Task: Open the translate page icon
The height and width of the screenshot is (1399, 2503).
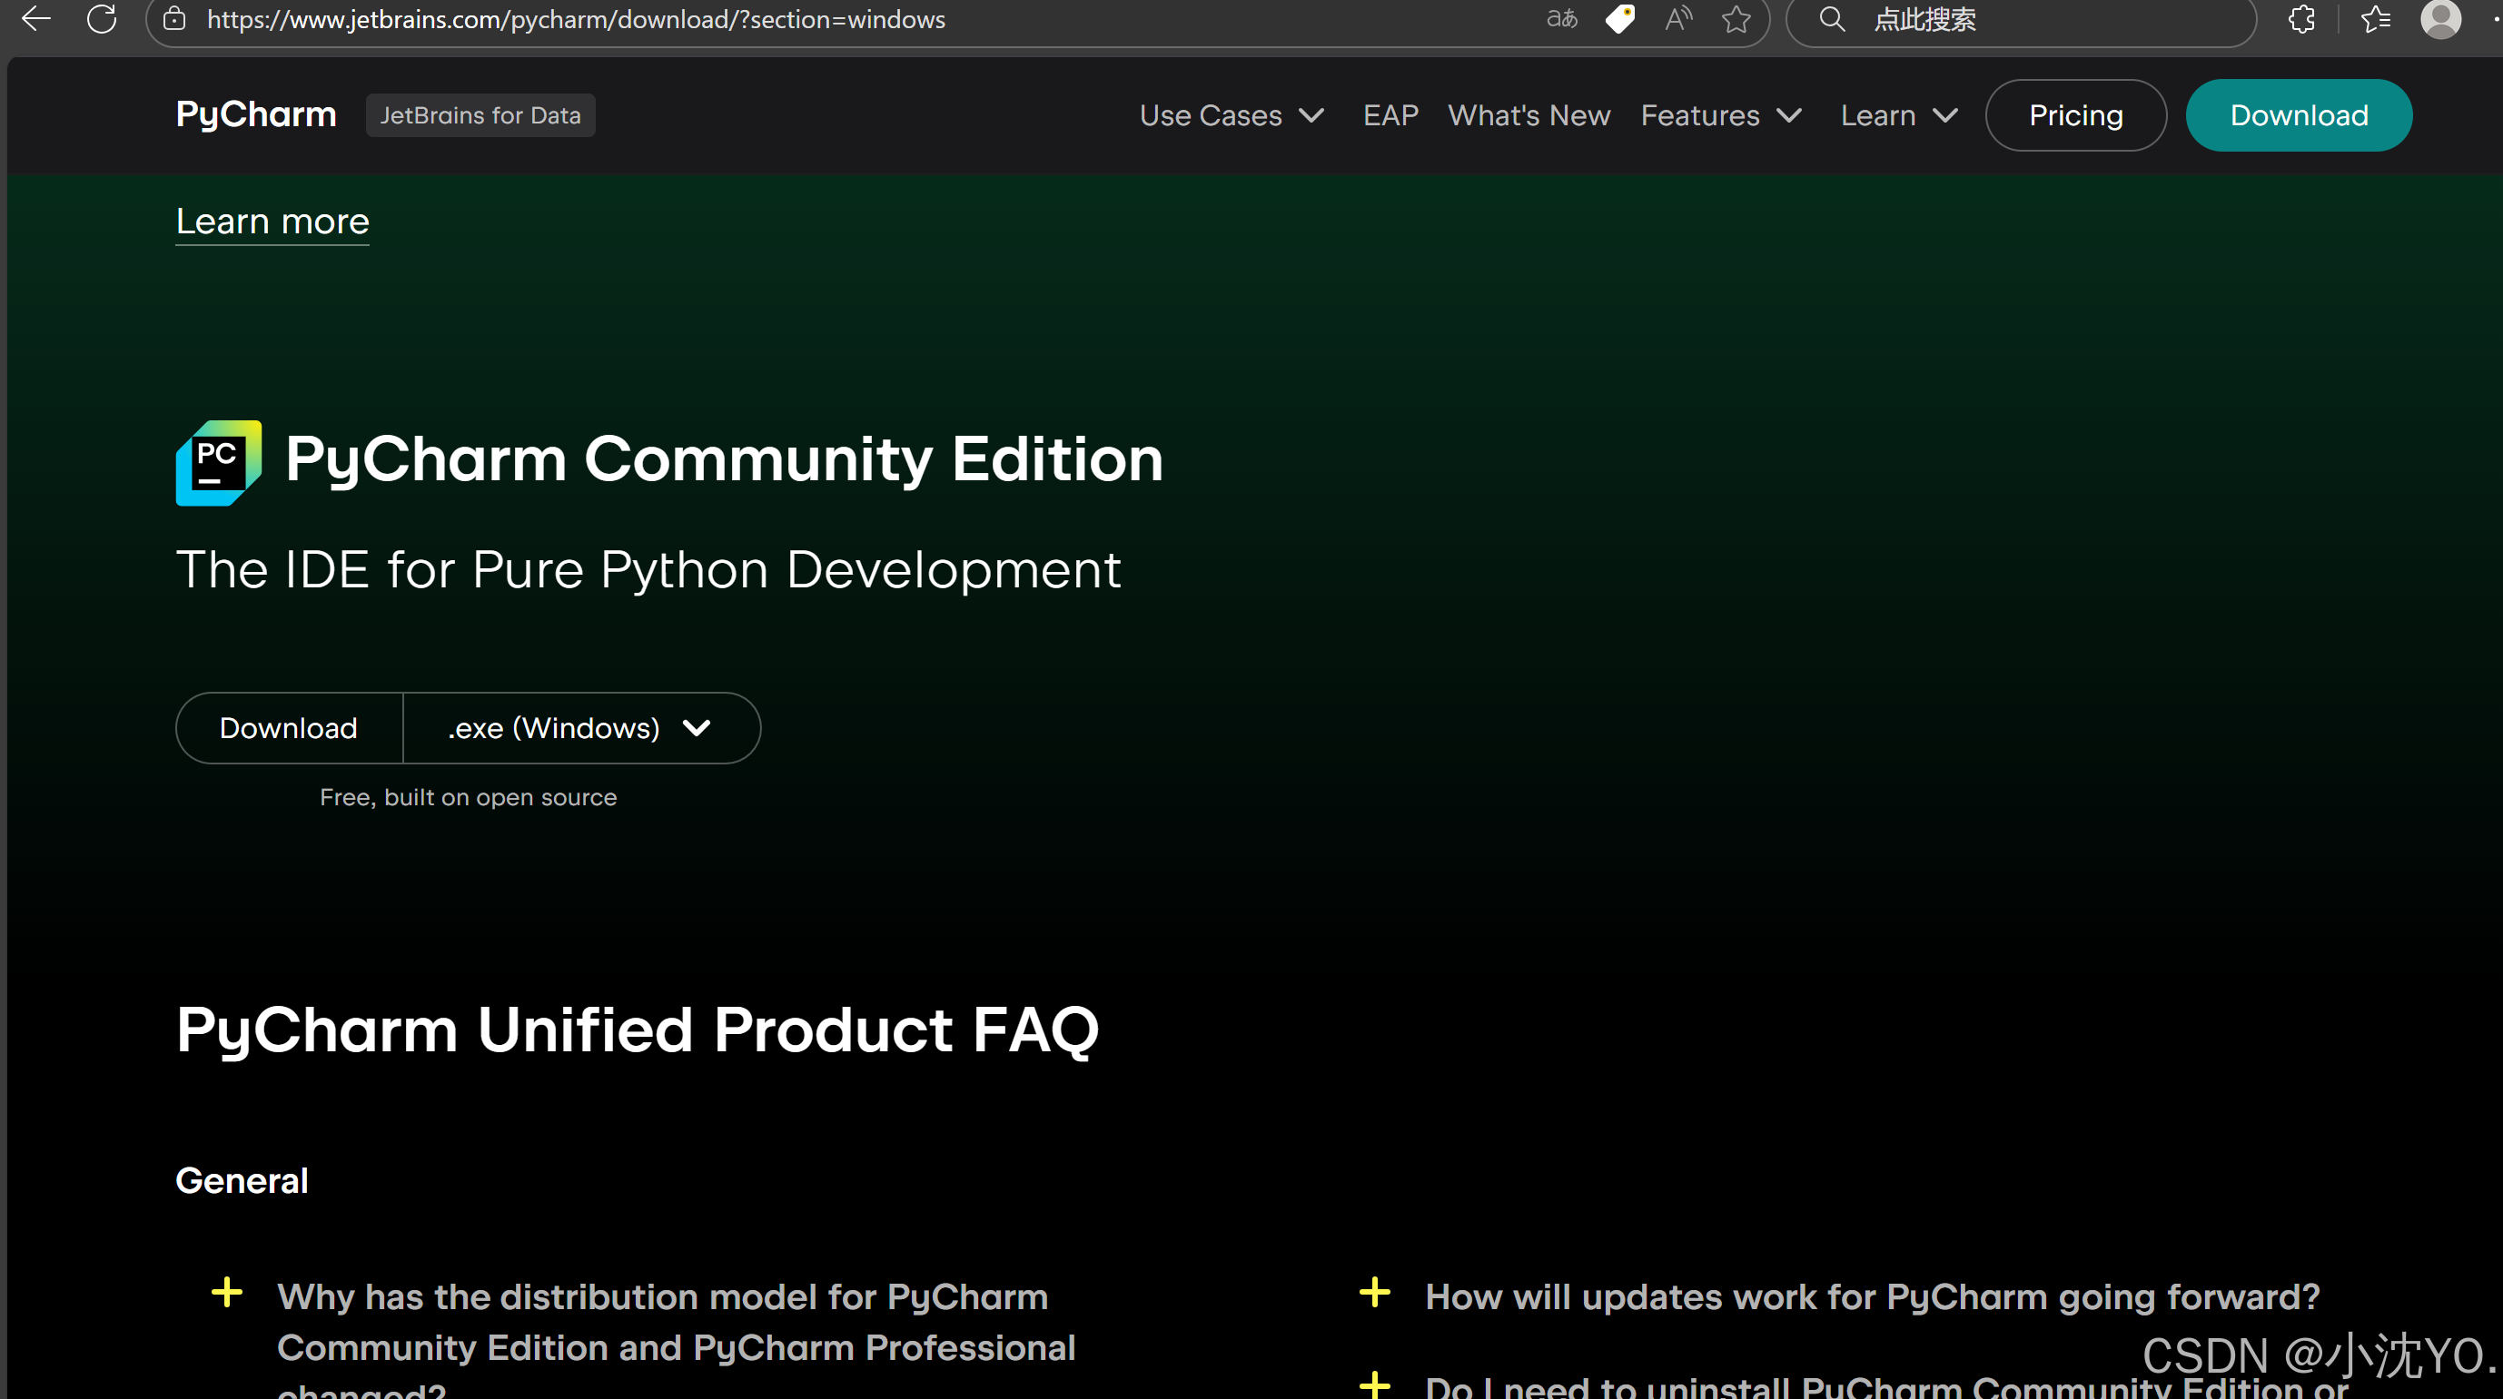Action: 1561,18
